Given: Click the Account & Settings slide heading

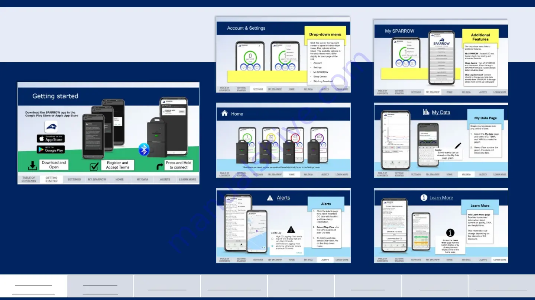Looking at the screenshot, I should point(246,28).
